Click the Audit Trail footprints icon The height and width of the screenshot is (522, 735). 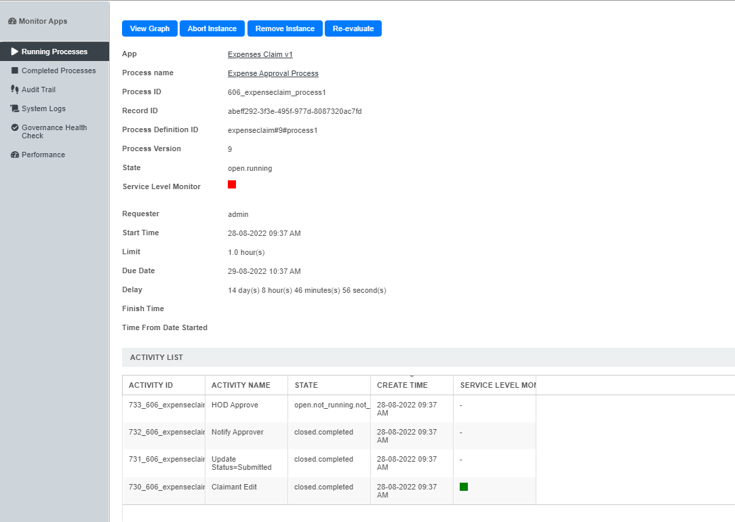(15, 89)
